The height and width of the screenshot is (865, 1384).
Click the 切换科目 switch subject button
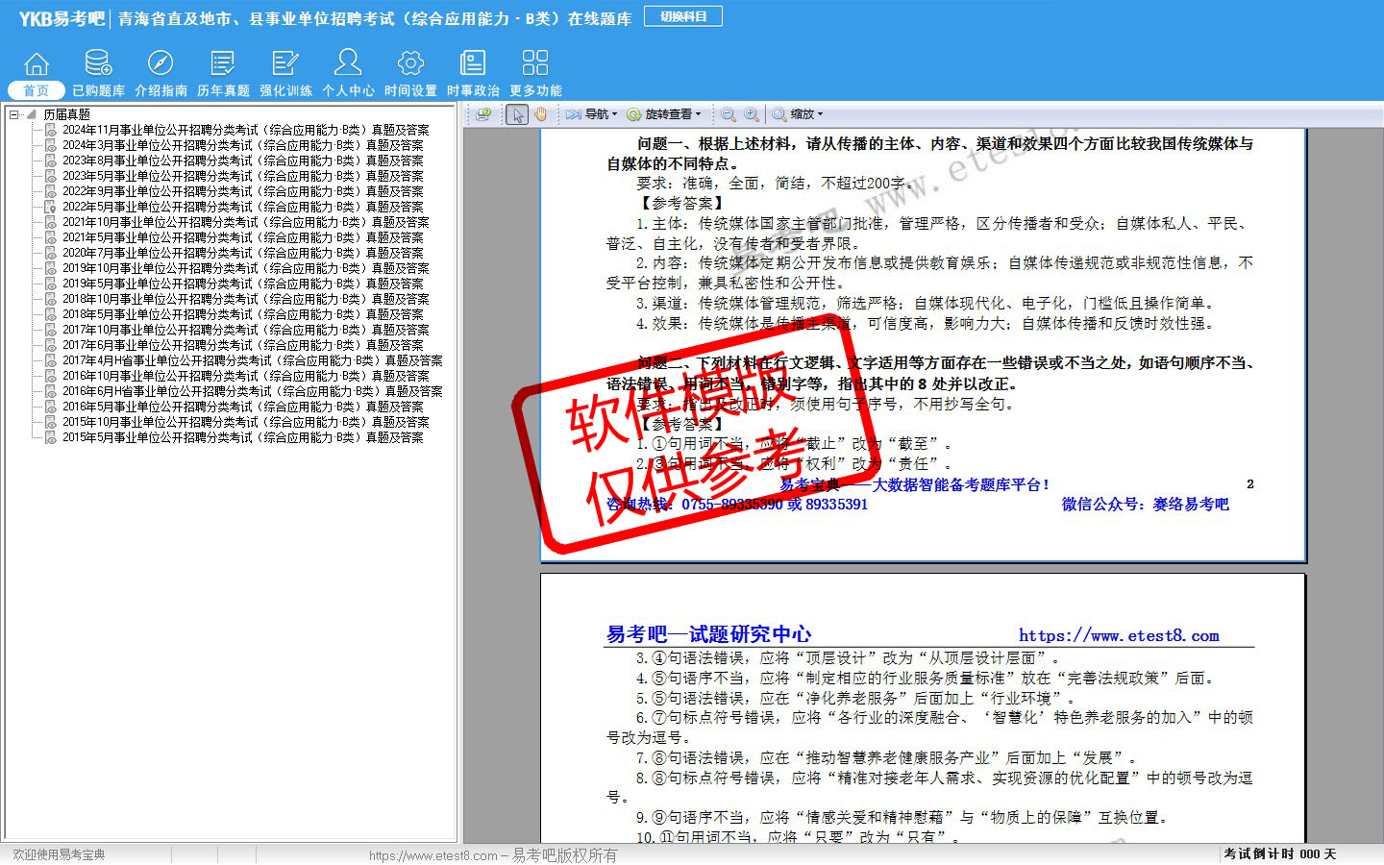tap(683, 16)
